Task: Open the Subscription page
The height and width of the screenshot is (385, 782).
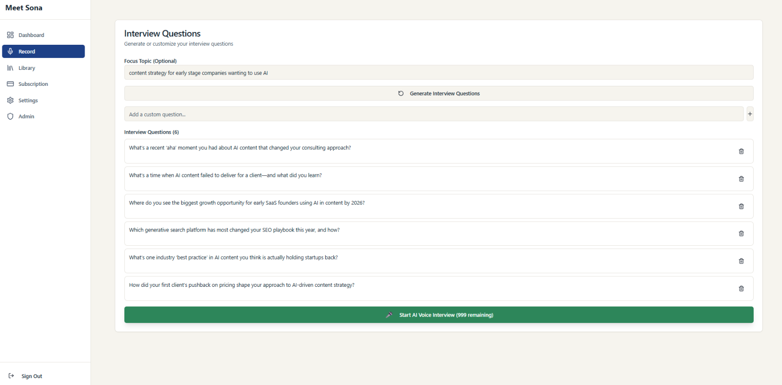Action: pyautogui.click(x=43, y=84)
